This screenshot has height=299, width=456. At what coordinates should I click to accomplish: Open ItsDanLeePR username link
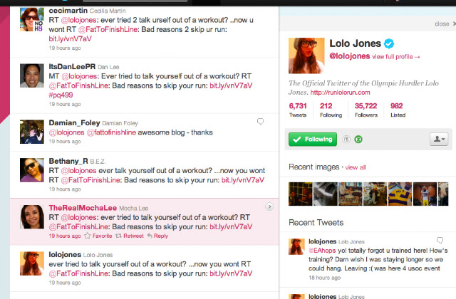click(x=72, y=66)
